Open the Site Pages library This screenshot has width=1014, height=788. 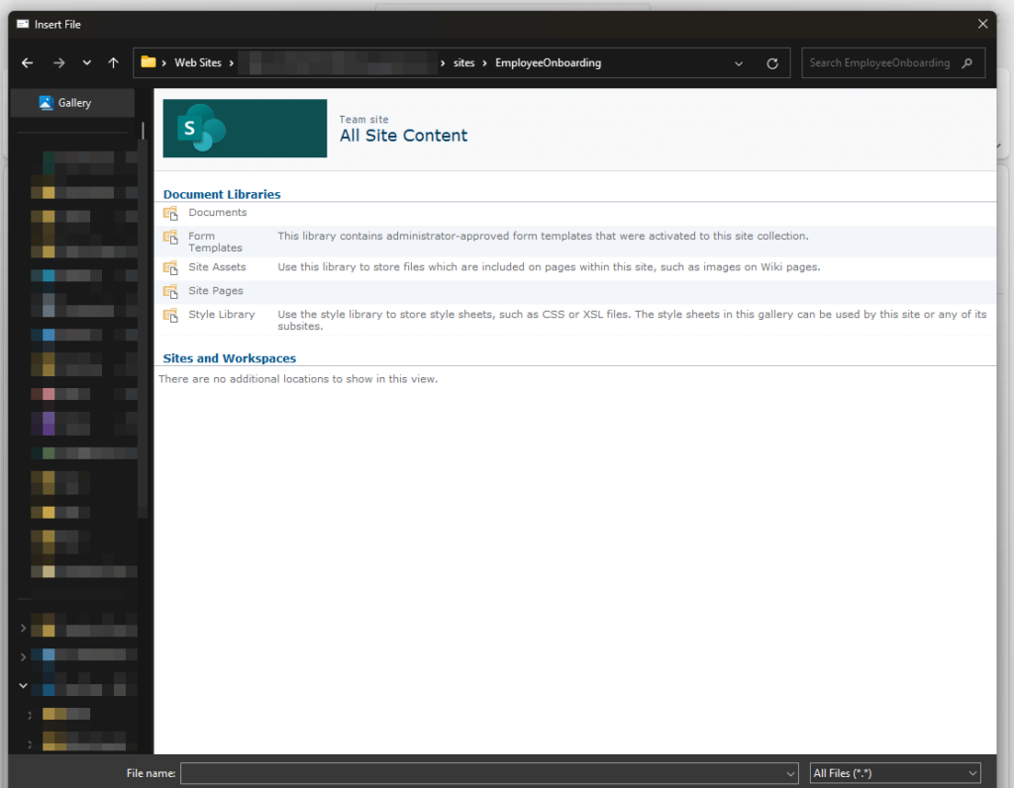215,291
